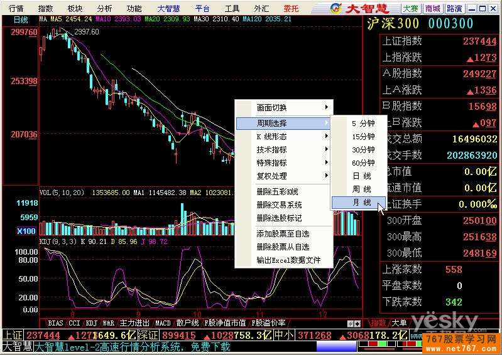Screen dimensions: 502x355
Task: Switch to the F股溢价率 indicator tab
Action: 268,323
